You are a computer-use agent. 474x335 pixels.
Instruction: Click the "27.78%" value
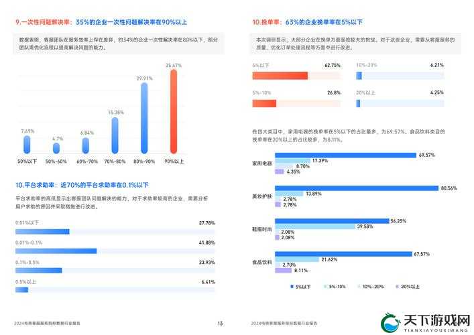tap(206, 223)
